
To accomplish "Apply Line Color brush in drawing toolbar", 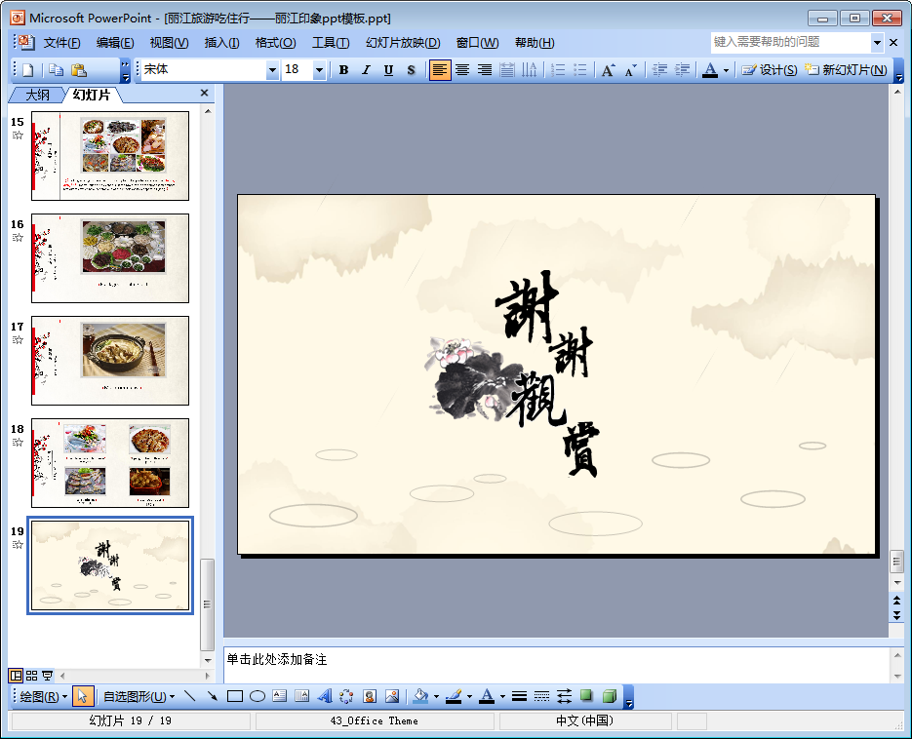I will 454,696.
